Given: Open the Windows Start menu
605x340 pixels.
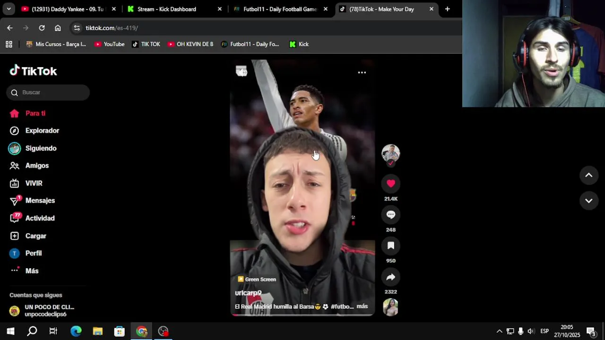Looking at the screenshot, I should tap(10, 331).
